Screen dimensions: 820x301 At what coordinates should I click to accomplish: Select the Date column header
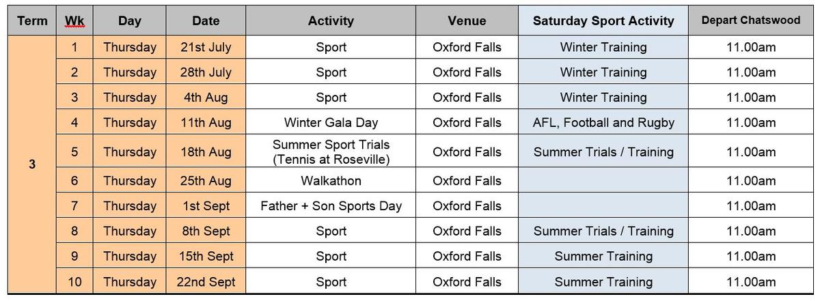pyautogui.click(x=206, y=20)
